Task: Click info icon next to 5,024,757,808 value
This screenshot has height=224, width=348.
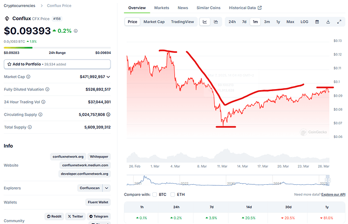Action: 108,115
